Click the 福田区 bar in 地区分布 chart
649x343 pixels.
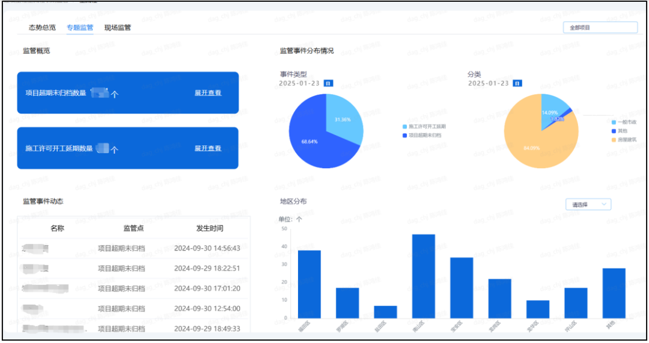pos(309,284)
